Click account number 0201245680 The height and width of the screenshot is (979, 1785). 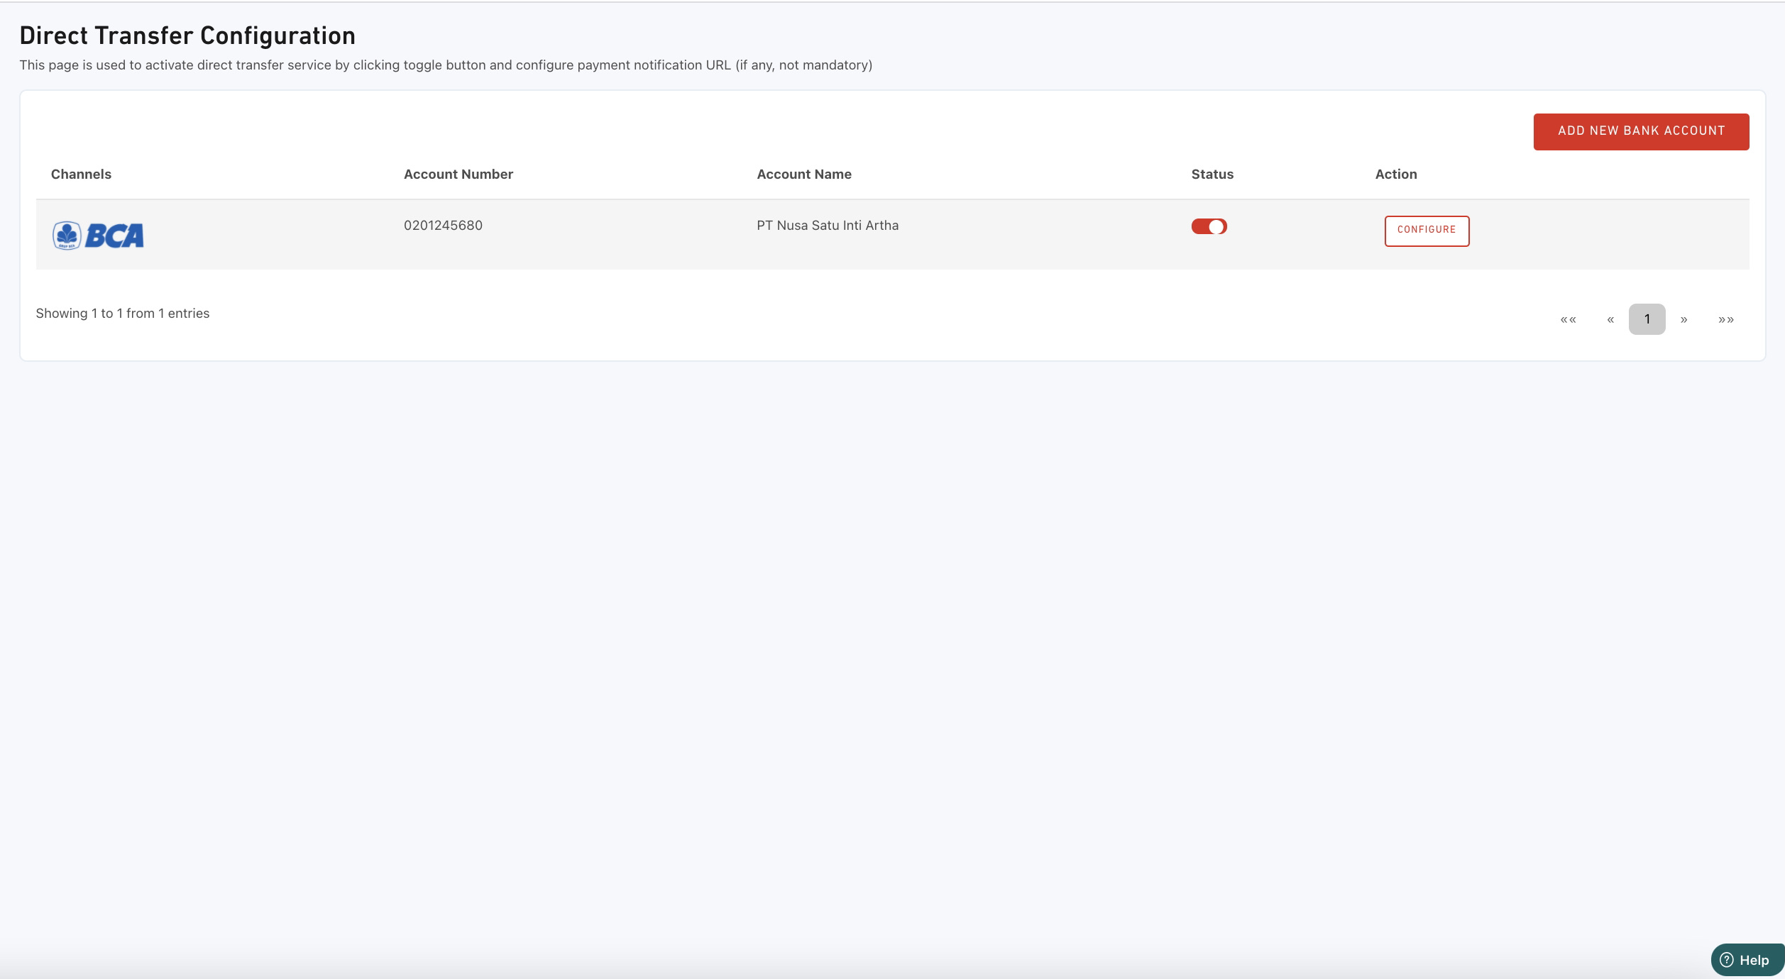[x=443, y=226]
